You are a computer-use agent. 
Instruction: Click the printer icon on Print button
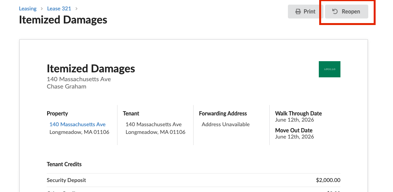point(298,12)
